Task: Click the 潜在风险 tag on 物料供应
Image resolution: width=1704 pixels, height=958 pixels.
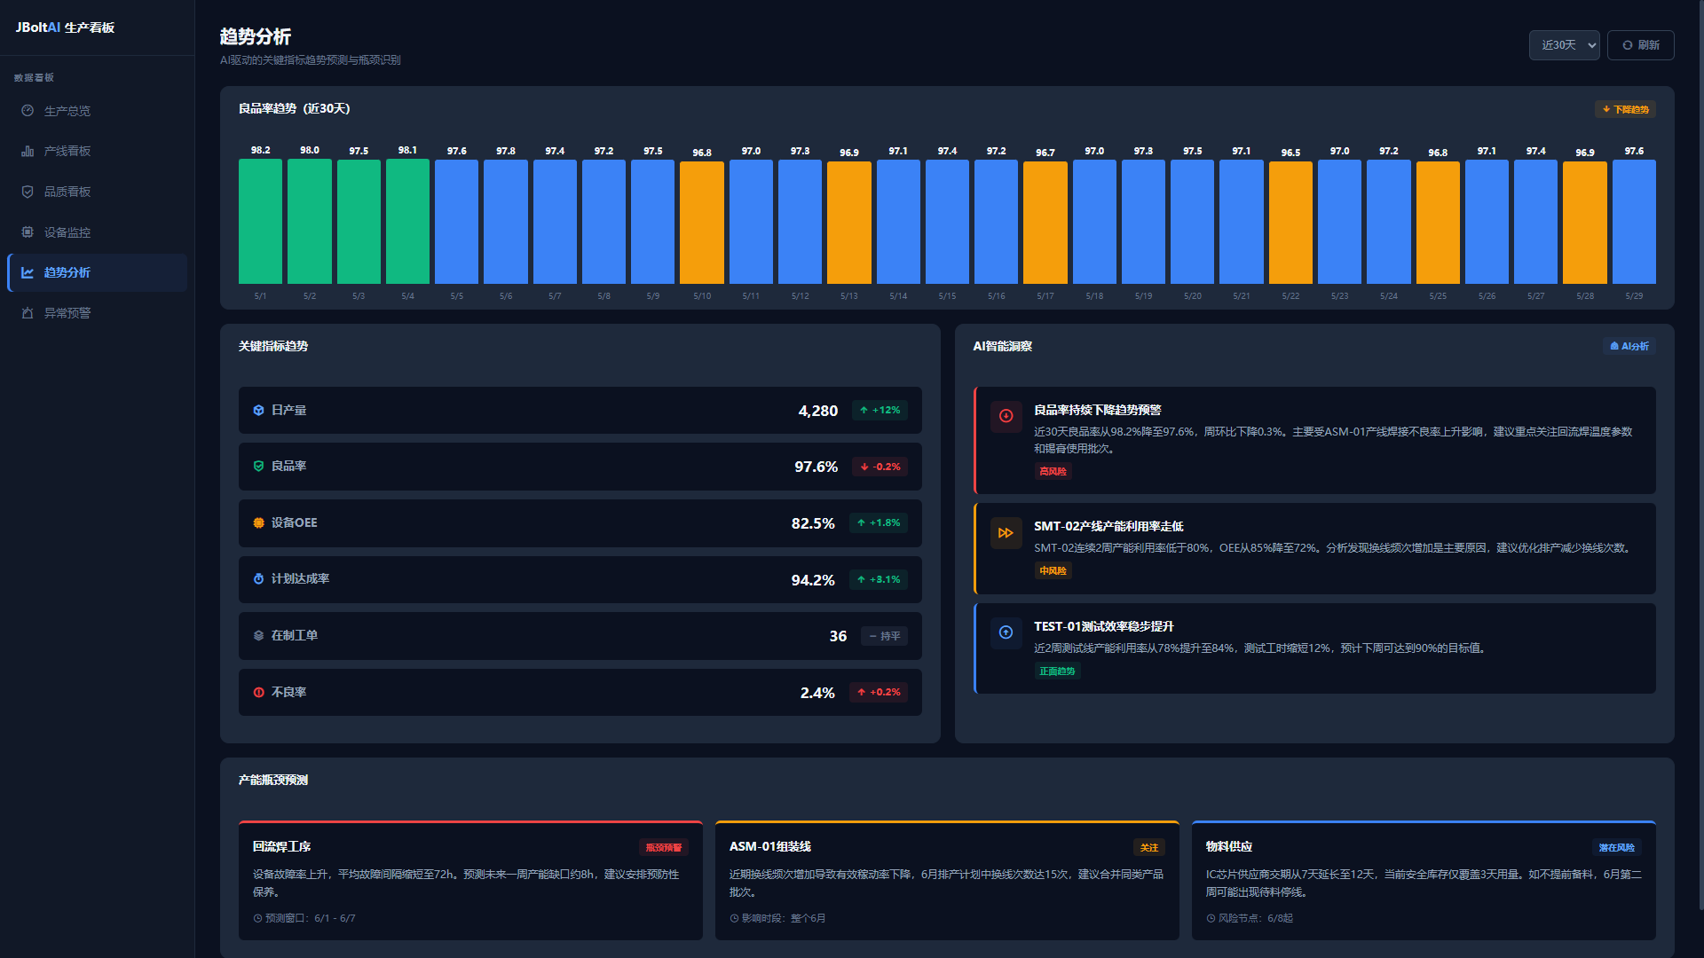Action: (x=1616, y=847)
